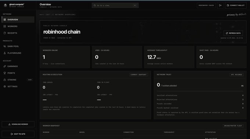Click the exit icon beside Exit to Site

[12, 134]
